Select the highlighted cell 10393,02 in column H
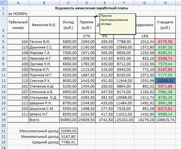Viewport: 181px width, 149px height. 165,81
